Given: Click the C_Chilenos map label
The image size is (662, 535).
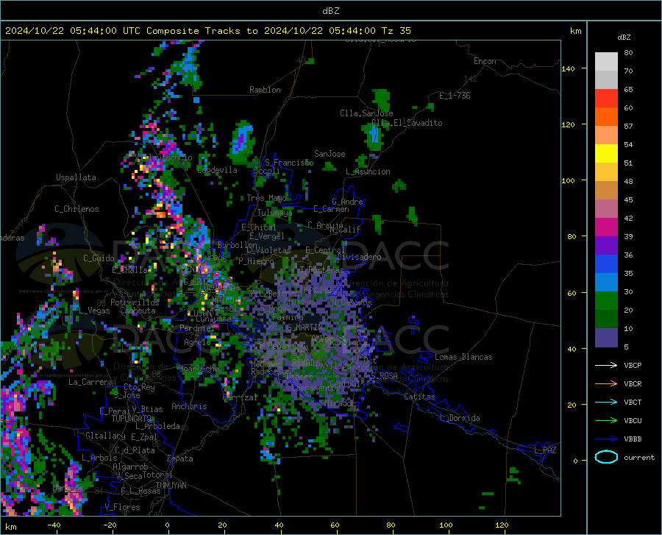Looking at the screenshot, I should (x=76, y=209).
